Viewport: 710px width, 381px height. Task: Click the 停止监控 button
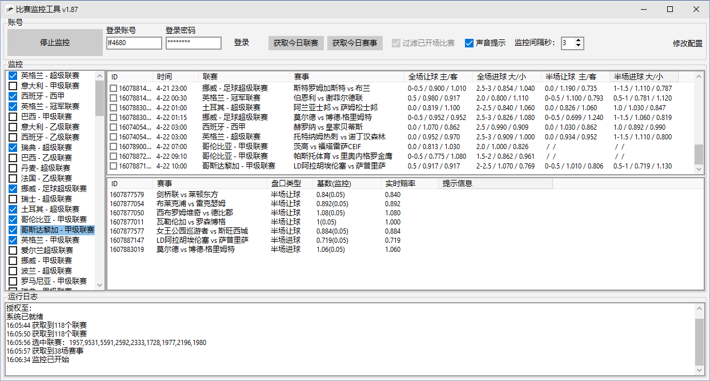point(55,43)
